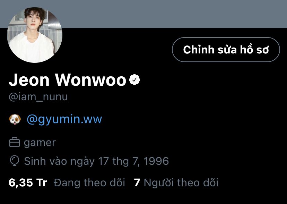This screenshot has width=287, height=204.
Task: Click the 'Người theo dõi' label text
Action: click(181, 182)
